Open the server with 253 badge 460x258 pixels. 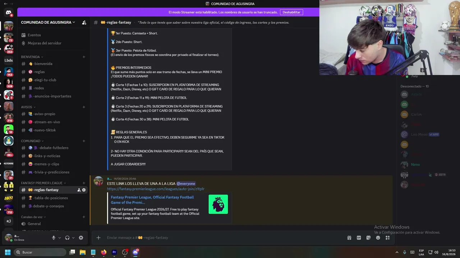pos(9,49)
